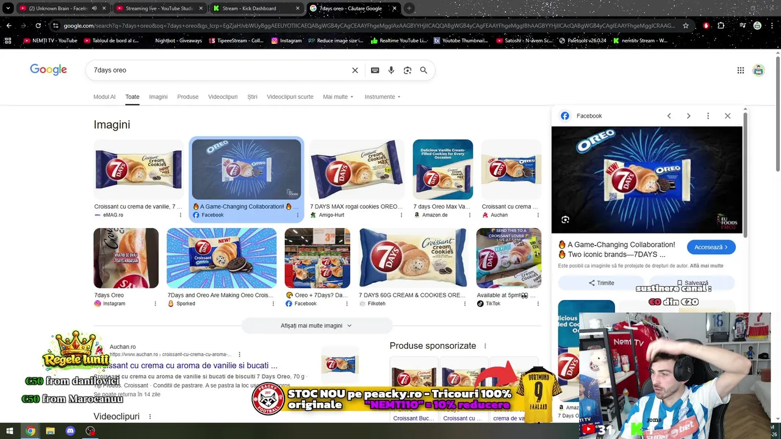Open a new browser tab

pos(409,9)
